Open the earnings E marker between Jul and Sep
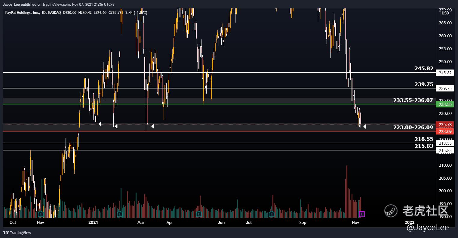Screen dimensions: 458x238 click(x=272, y=214)
